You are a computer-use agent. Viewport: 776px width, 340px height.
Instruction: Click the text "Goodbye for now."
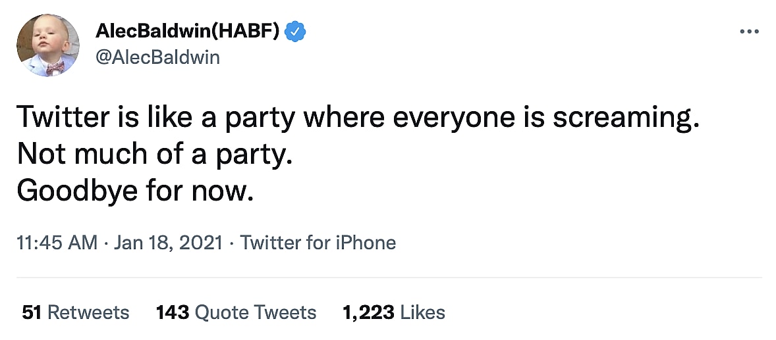point(134,190)
